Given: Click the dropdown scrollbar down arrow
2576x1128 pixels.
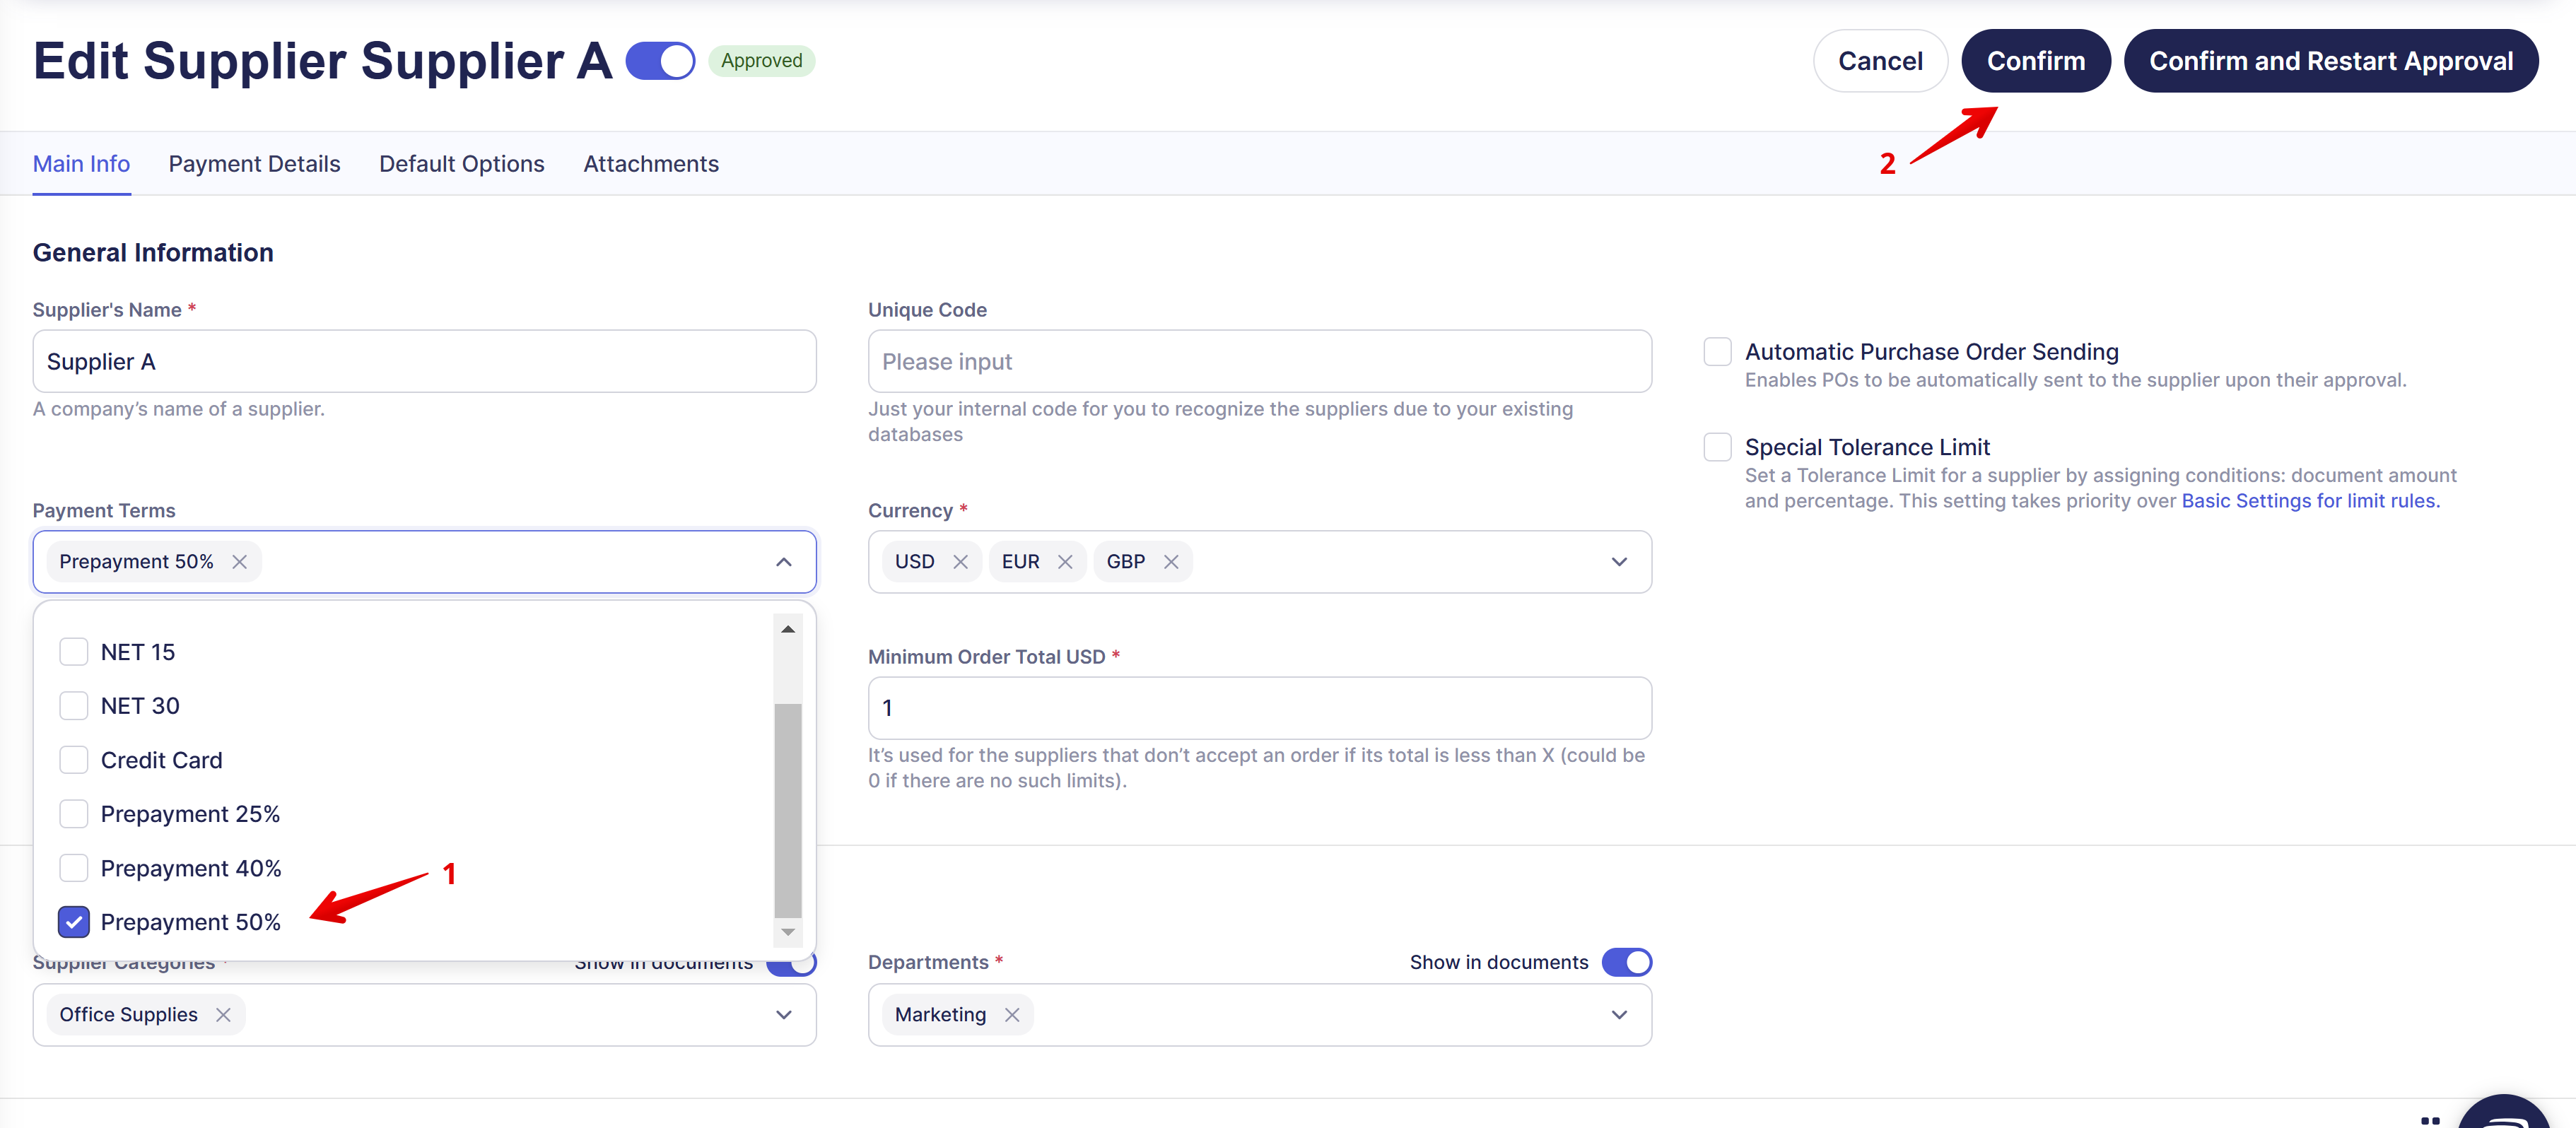Looking at the screenshot, I should (x=788, y=932).
